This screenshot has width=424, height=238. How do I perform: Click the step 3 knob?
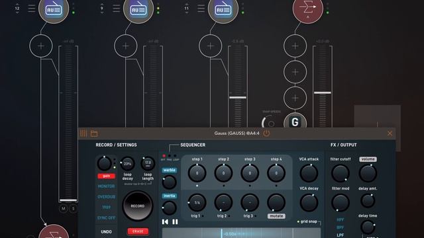point(250,173)
